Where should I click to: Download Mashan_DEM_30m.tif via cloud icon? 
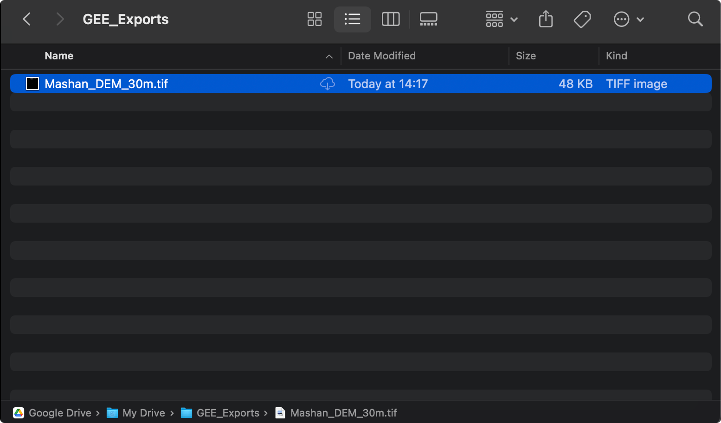click(x=328, y=83)
